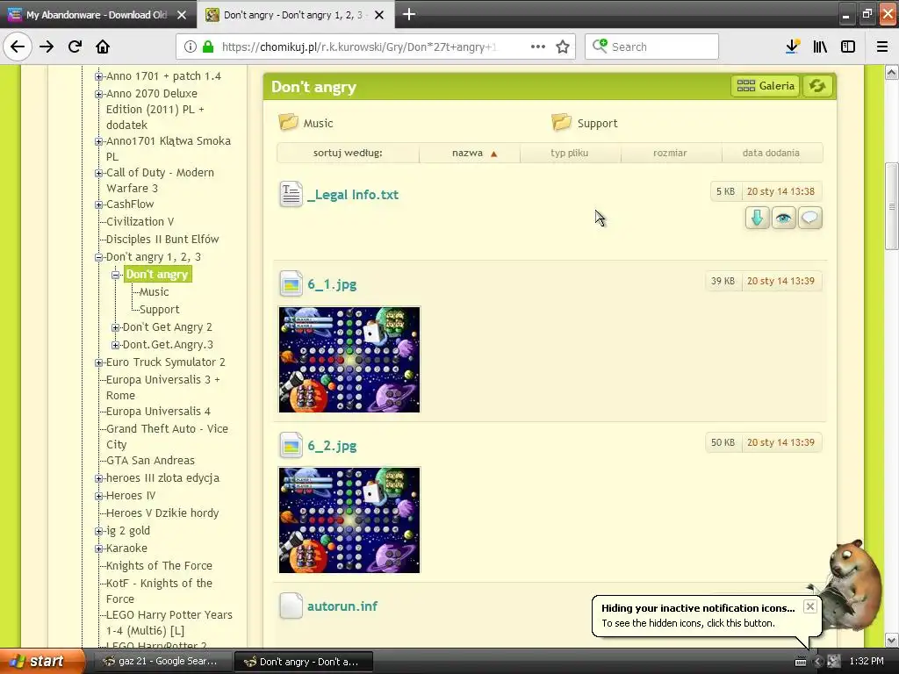Viewport: 899px width, 674px height.
Task: Click the autorun.inf file icon
Action: 291,606
